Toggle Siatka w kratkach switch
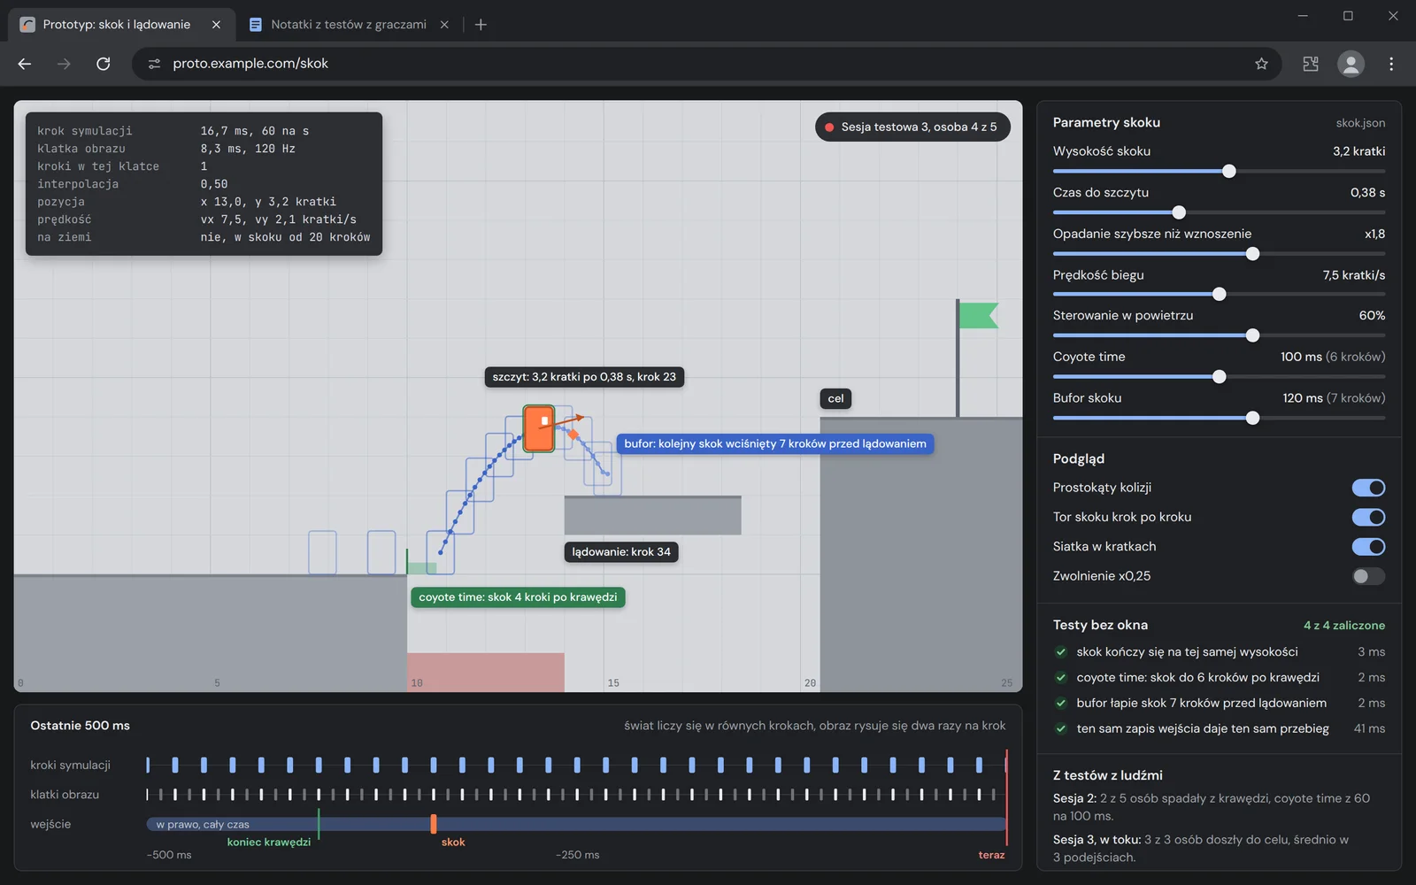The image size is (1416, 885). 1368,547
